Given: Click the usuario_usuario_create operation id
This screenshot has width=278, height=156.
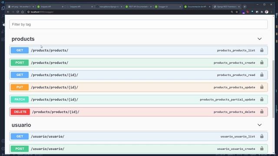Looking at the screenshot, I should click(x=236, y=149).
